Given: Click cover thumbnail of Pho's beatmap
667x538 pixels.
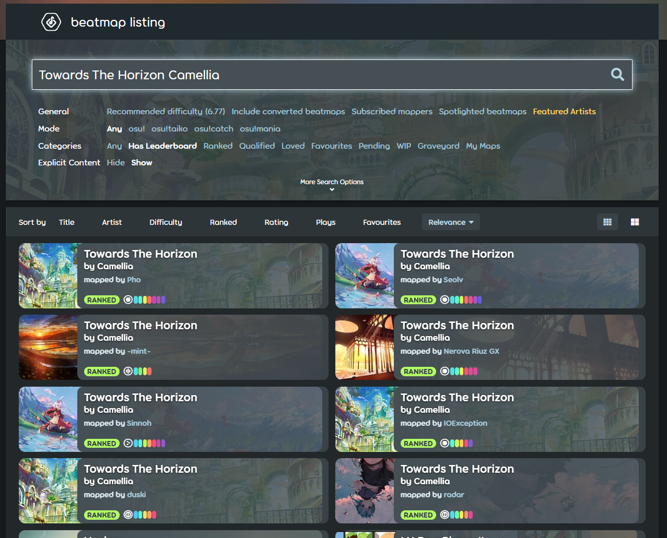Looking at the screenshot, I should [x=49, y=276].
